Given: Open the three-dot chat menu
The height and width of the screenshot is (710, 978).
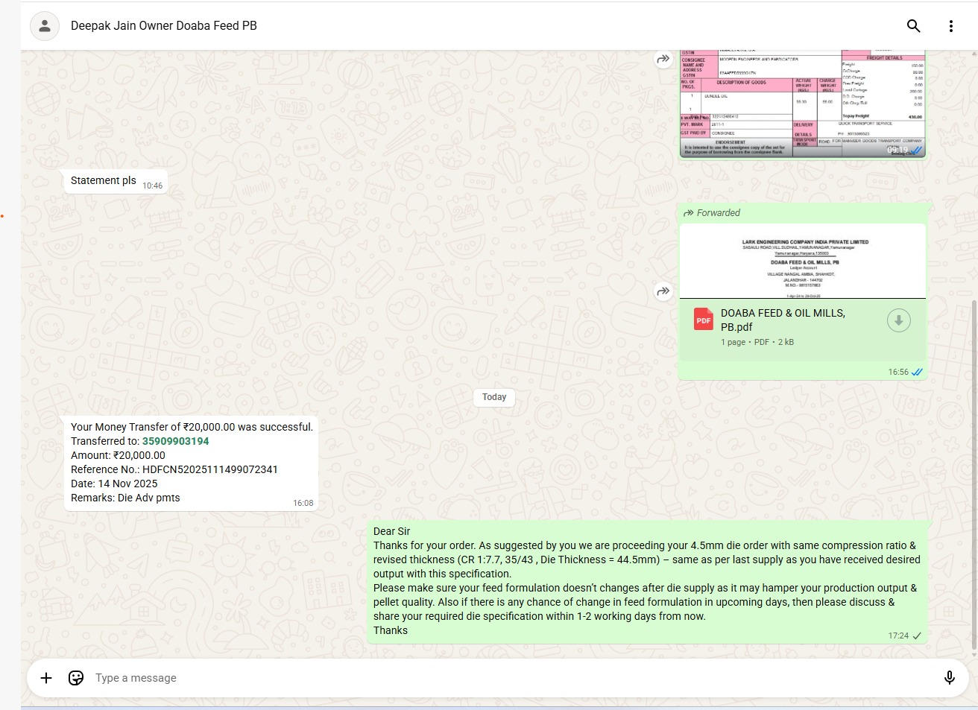Looking at the screenshot, I should click(950, 26).
